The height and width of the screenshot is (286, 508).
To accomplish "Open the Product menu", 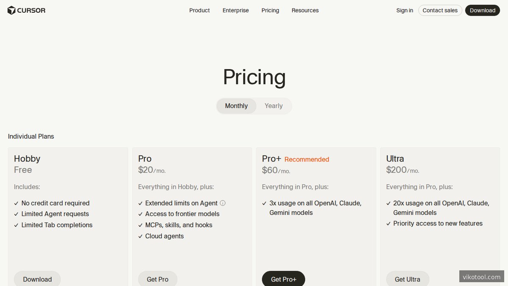I will point(199,10).
